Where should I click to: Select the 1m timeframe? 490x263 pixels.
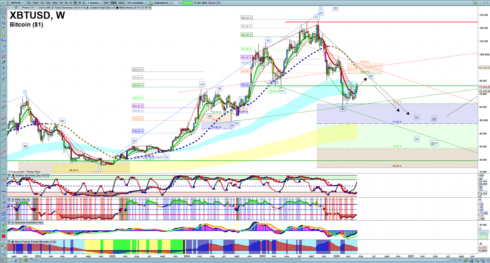tap(42, 3)
